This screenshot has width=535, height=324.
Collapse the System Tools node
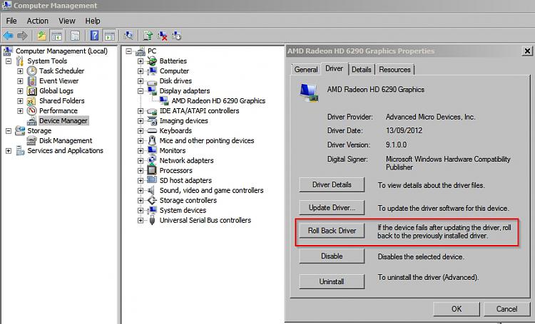9,61
